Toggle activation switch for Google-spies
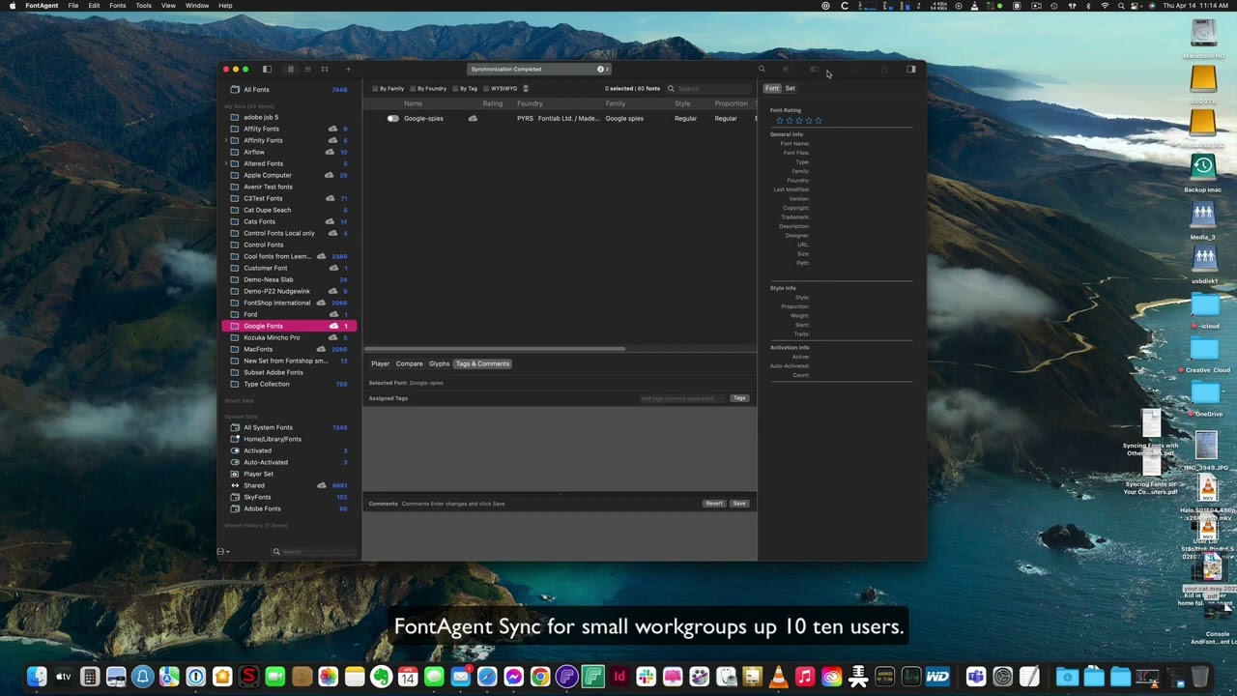Screen dimensions: 1237x696 392,118
